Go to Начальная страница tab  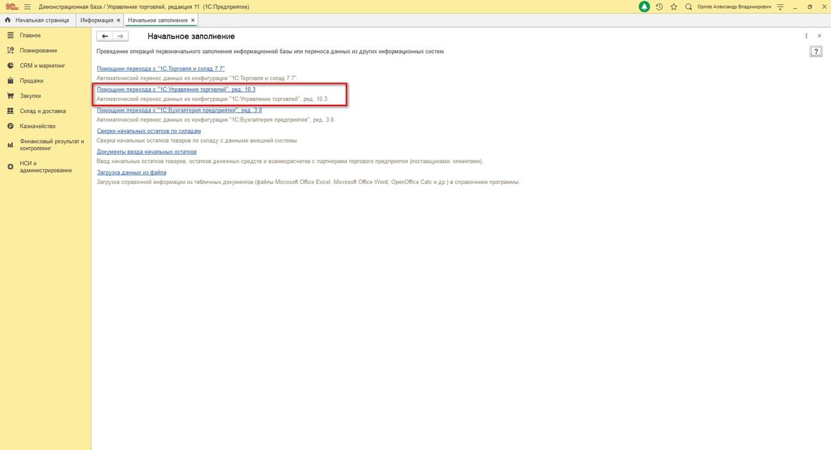(37, 20)
